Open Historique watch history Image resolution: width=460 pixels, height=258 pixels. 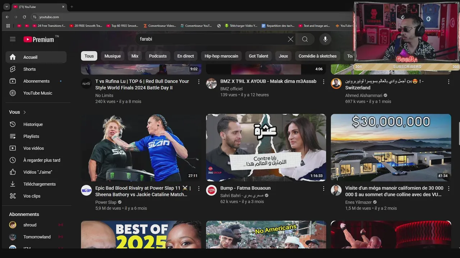point(36,124)
